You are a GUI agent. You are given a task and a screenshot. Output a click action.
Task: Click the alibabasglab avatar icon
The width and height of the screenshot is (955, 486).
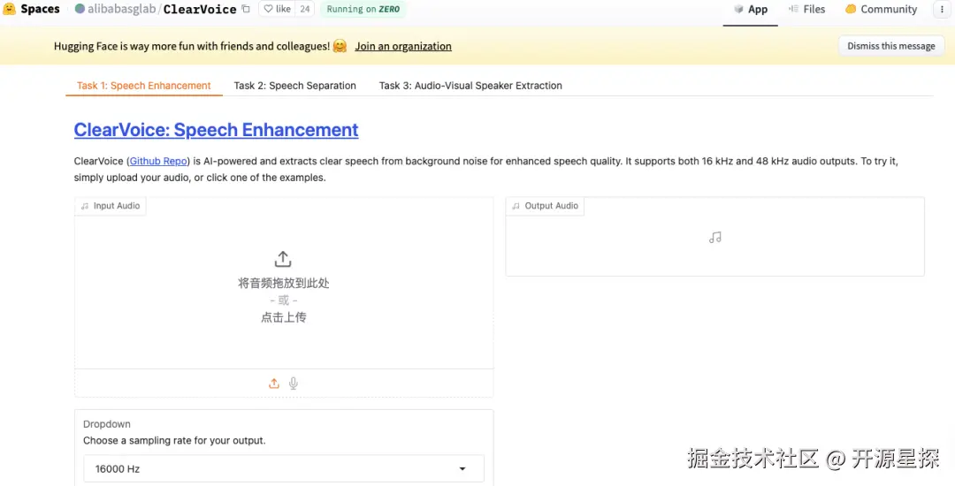point(80,9)
